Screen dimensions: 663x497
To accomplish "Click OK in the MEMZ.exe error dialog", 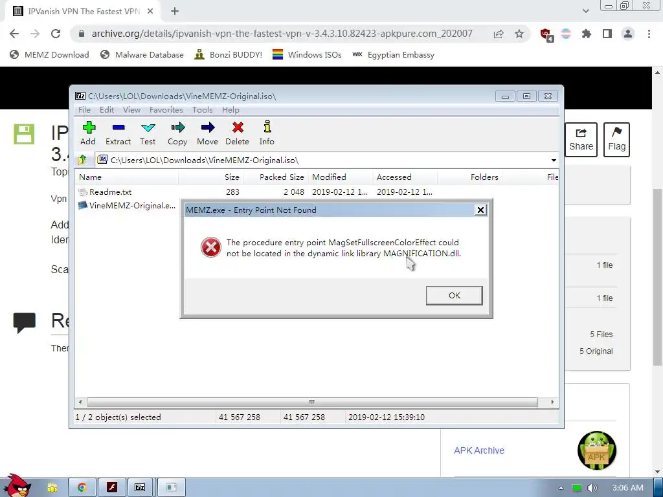I will pyautogui.click(x=454, y=295).
